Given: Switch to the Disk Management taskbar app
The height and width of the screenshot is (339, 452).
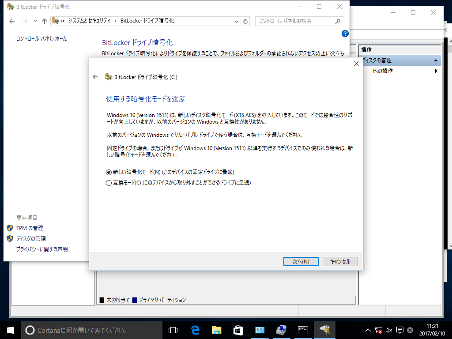Looking at the screenshot, I should click(x=281, y=330).
